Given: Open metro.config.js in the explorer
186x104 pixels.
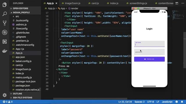Looking at the screenshot, I should coord(24,77).
